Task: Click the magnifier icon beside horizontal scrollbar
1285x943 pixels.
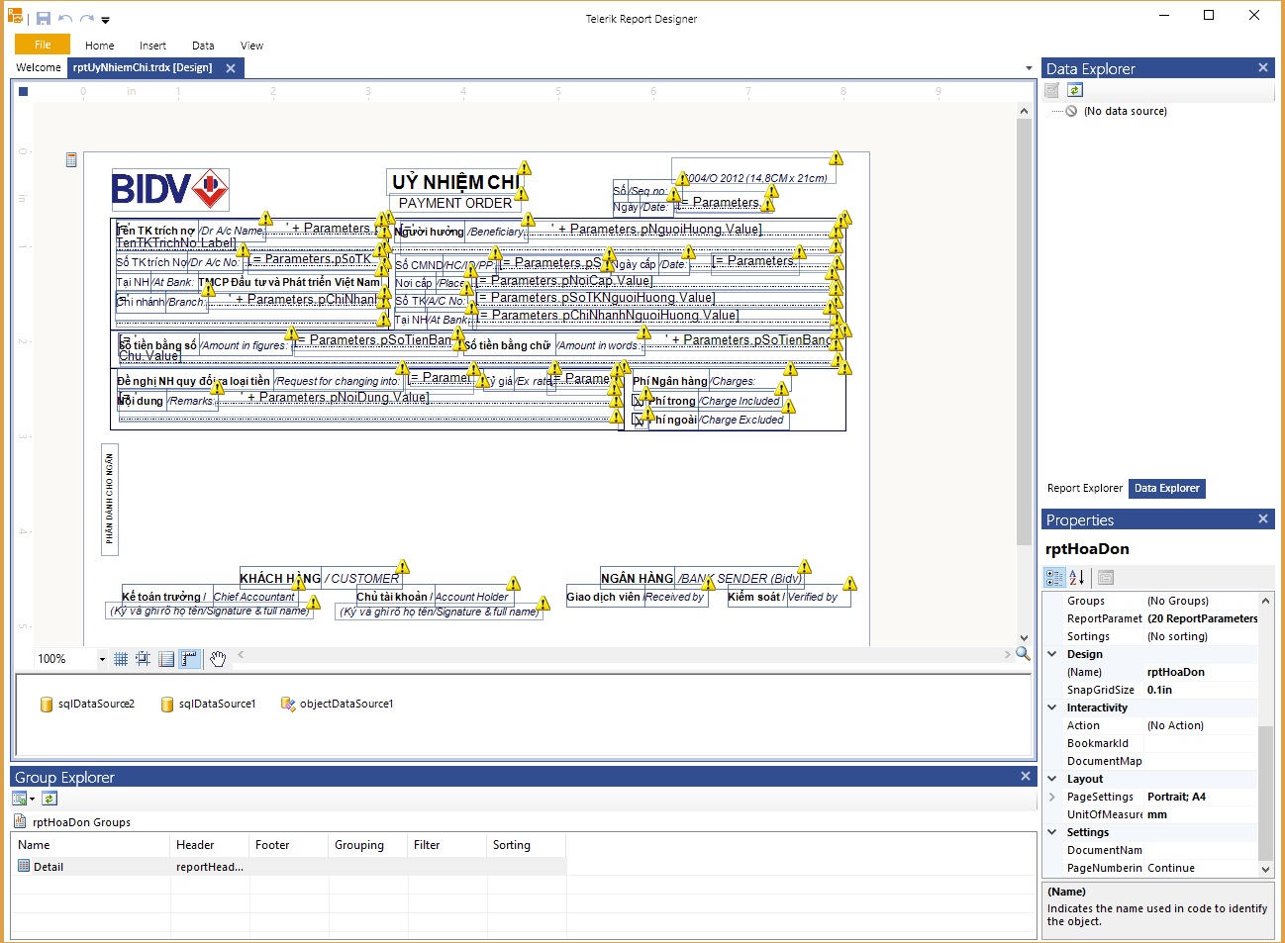Action: tap(1023, 654)
